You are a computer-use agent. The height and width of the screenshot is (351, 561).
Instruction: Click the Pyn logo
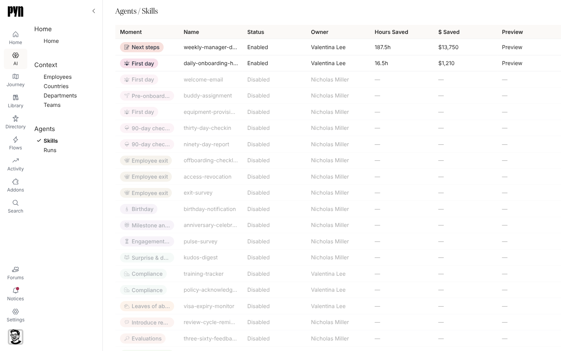[x=16, y=11]
